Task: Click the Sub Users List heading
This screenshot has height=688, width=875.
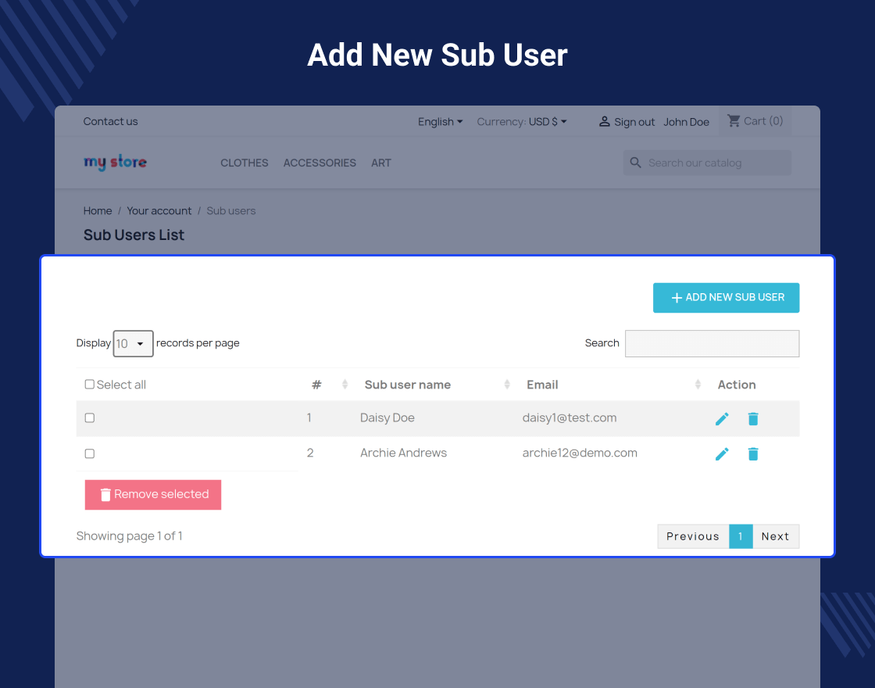Action: point(134,235)
